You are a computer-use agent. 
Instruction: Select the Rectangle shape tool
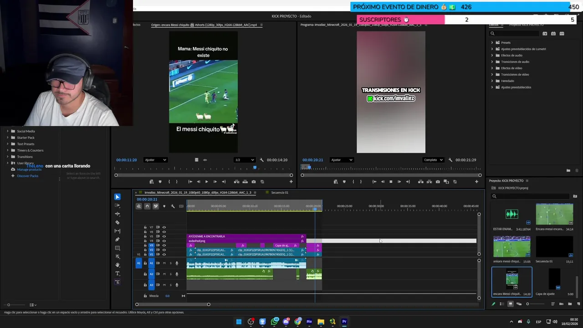118,248
